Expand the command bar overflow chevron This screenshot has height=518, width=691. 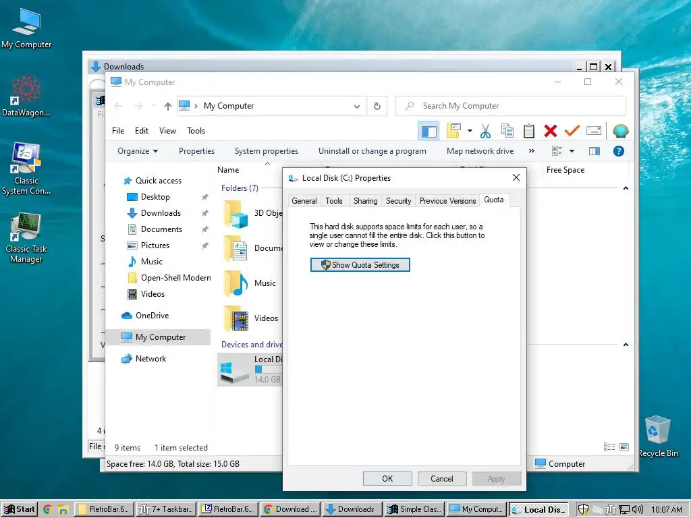(x=532, y=151)
